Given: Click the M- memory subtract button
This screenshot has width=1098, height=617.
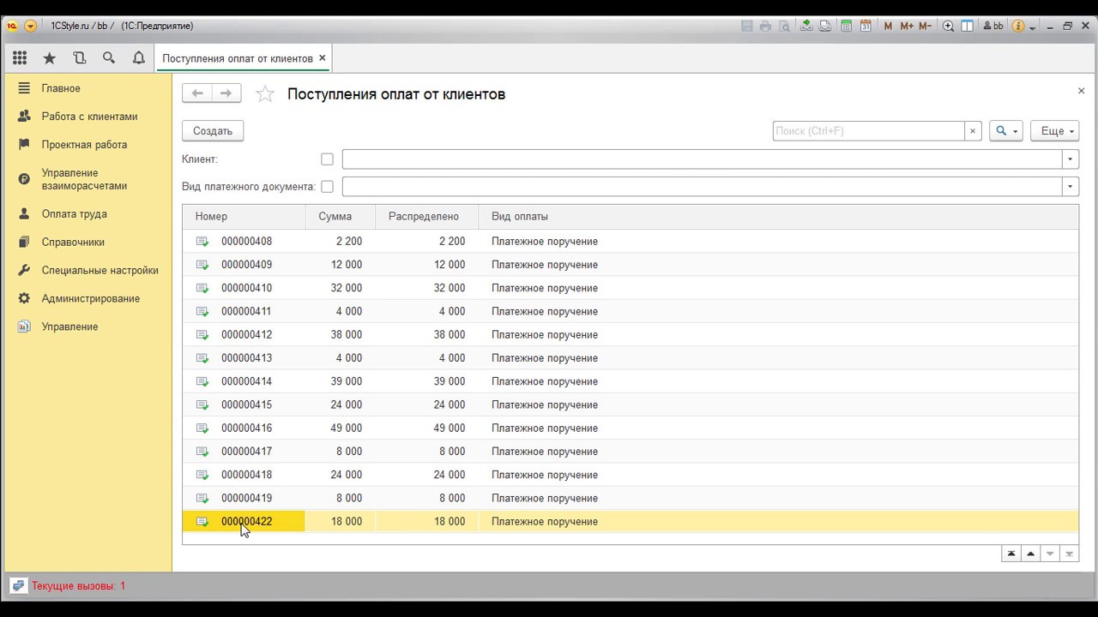Looking at the screenshot, I should coord(925,27).
